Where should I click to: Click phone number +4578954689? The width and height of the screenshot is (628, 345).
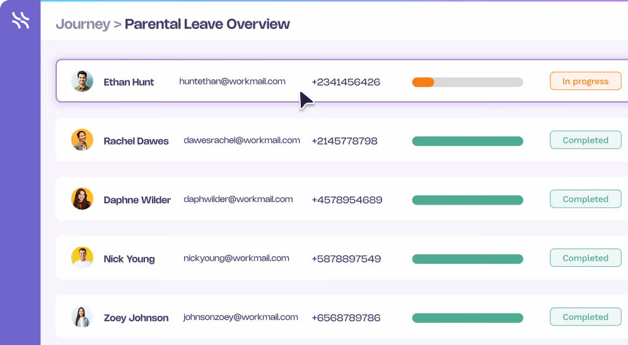347,200
